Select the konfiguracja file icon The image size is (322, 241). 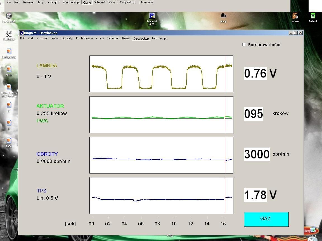tap(9, 52)
